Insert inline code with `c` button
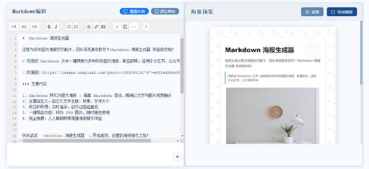Image resolution: width=369 pixels, height=169 pixels. [117, 27]
